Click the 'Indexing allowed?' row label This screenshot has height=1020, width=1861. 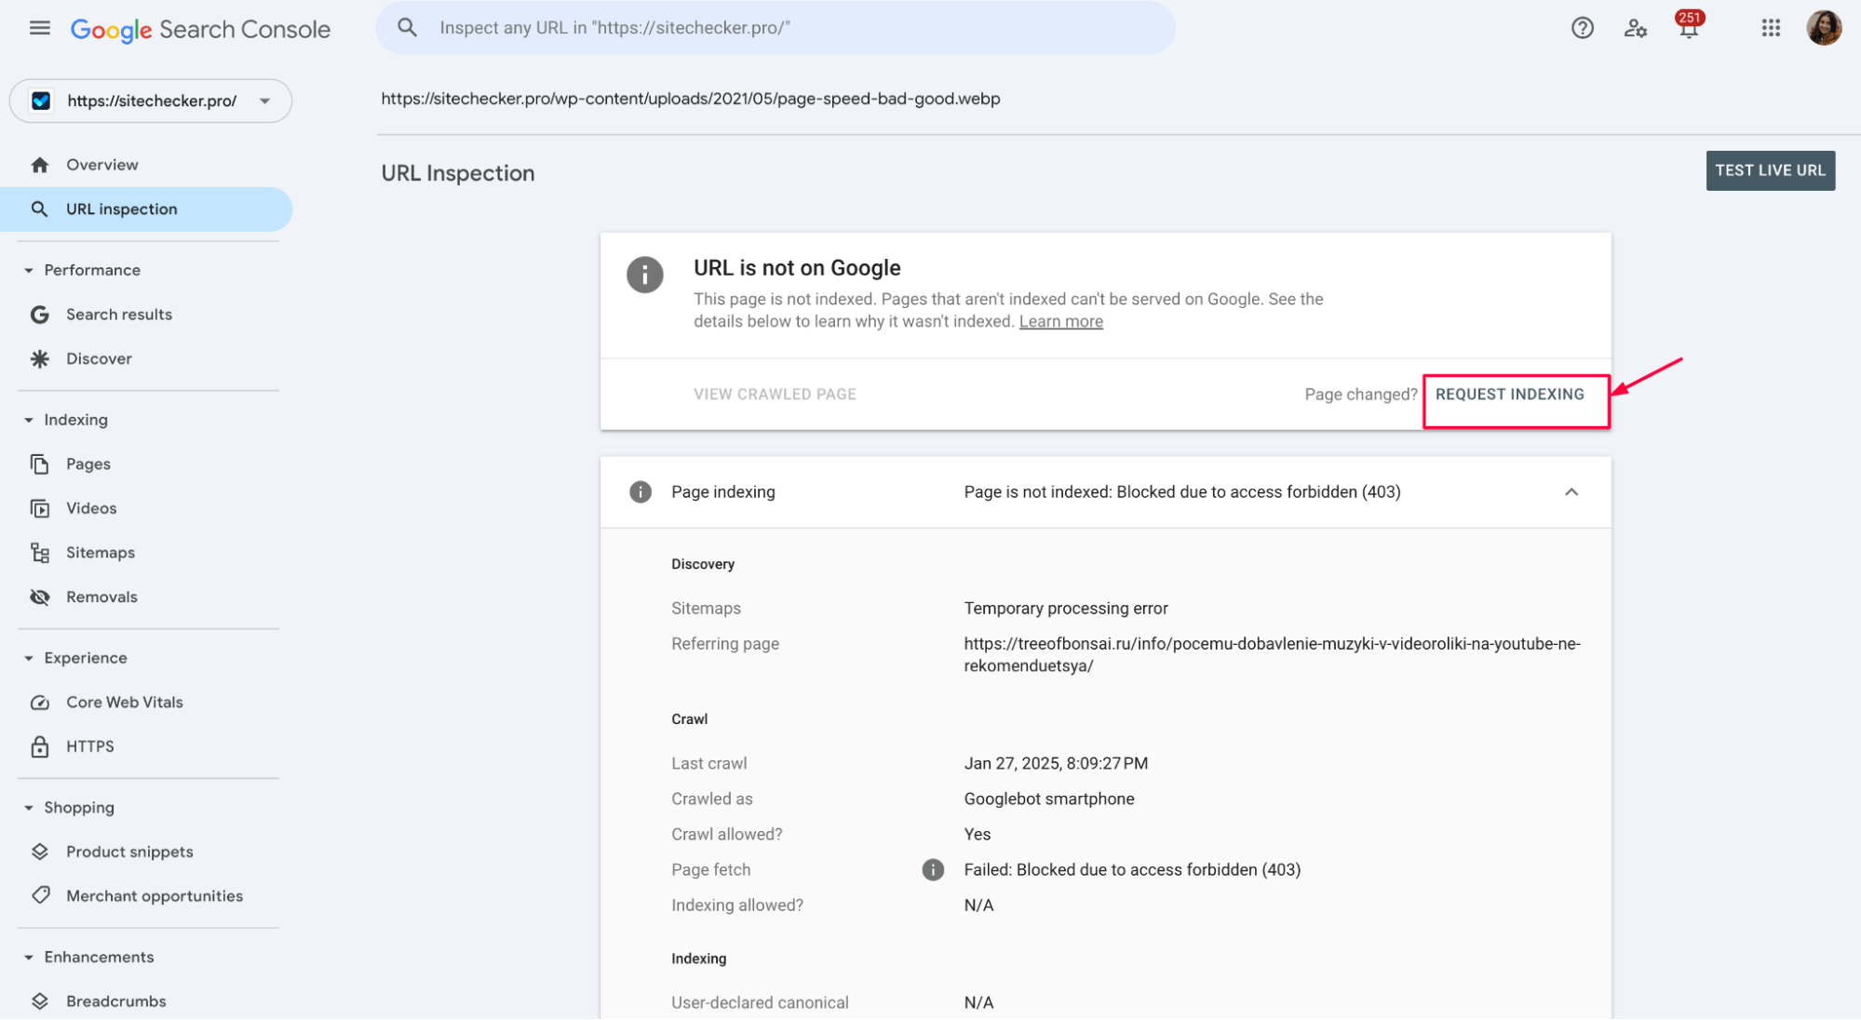(736, 906)
